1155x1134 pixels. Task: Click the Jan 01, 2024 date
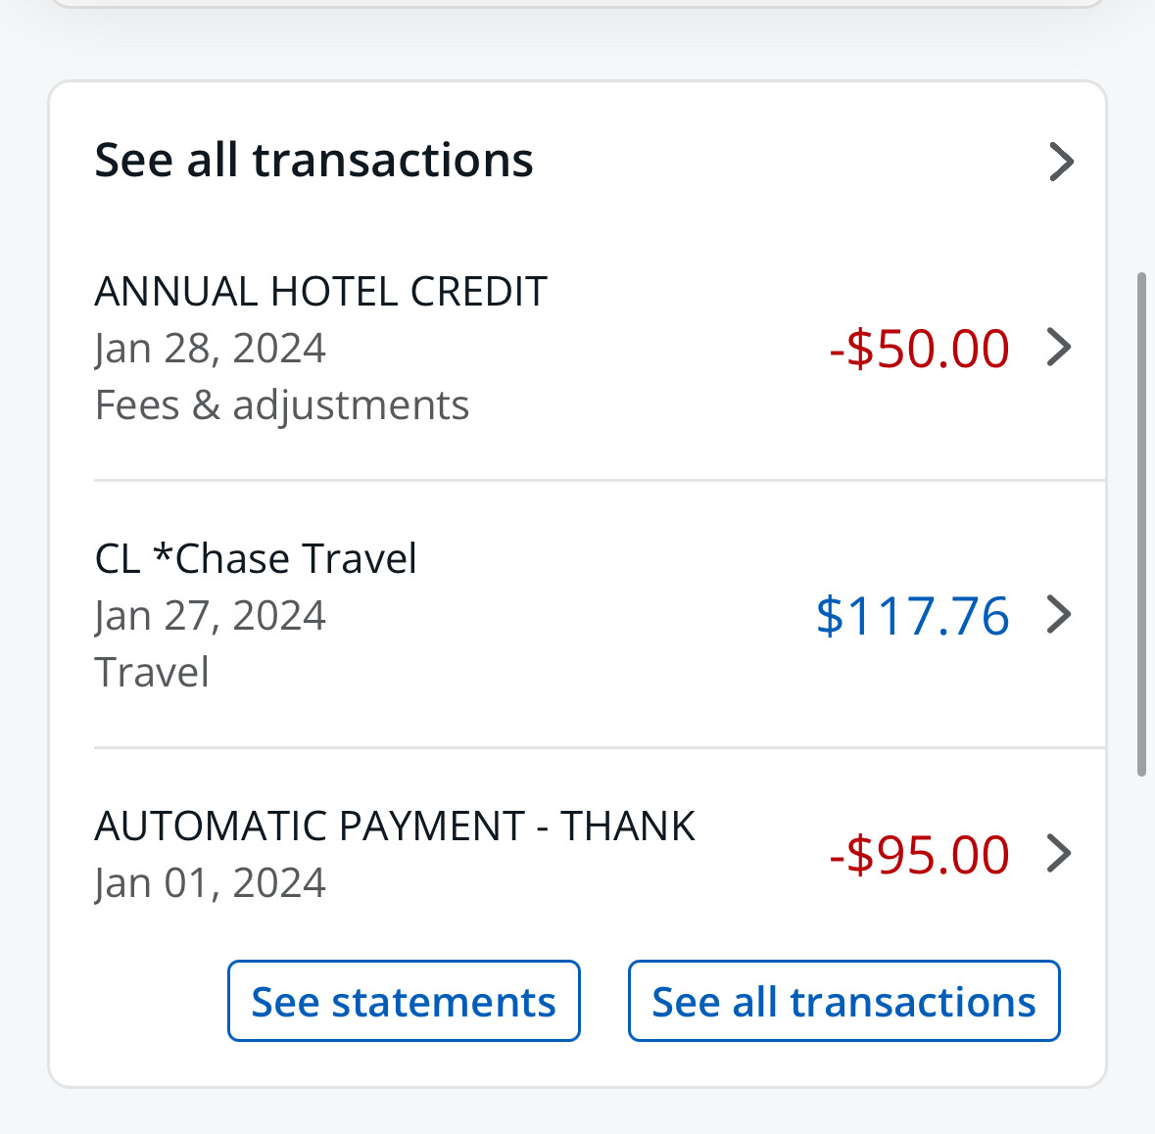pyautogui.click(x=210, y=883)
